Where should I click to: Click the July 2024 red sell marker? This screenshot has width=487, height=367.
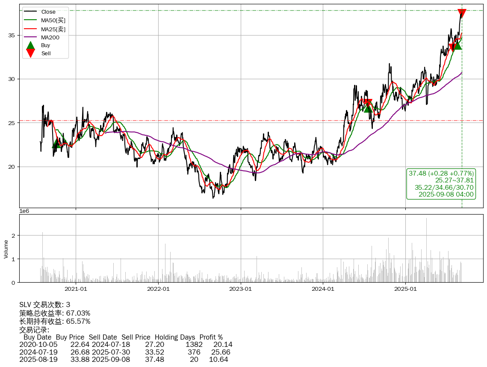(368, 103)
